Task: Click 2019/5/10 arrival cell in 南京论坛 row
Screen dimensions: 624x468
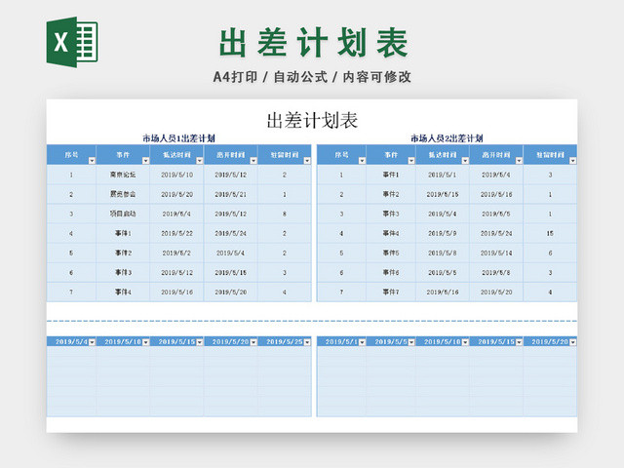Action: pyautogui.click(x=176, y=175)
